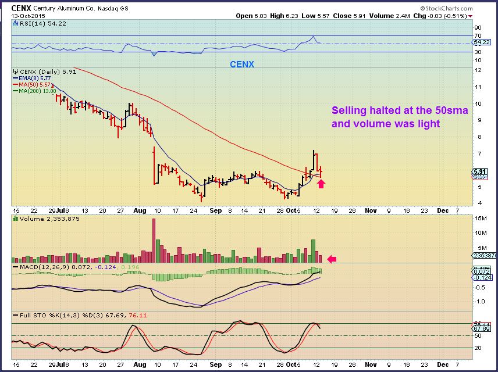
Task: Click the 11 level on price axis
Action: (x=478, y=87)
